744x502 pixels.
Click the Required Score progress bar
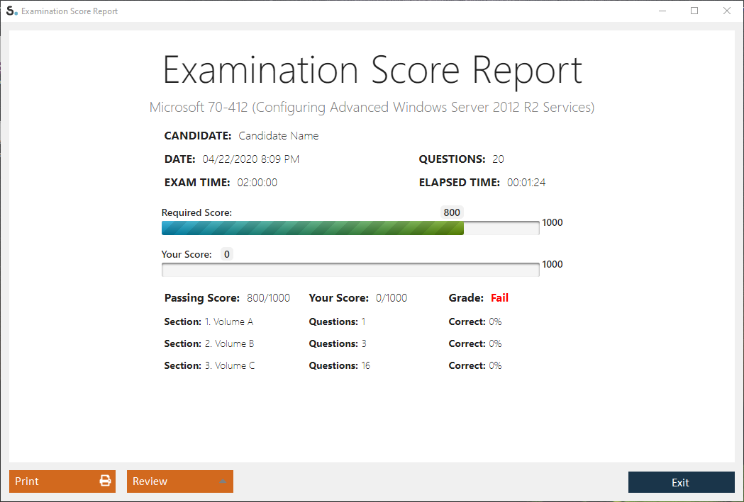350,227
